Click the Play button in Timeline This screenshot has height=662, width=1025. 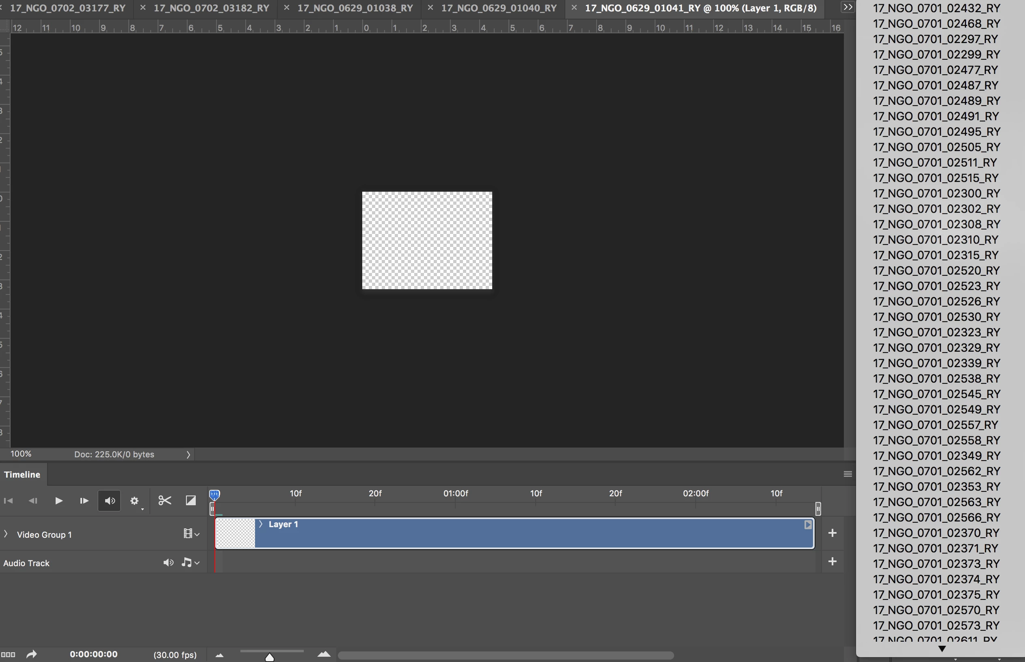point(59,501)
